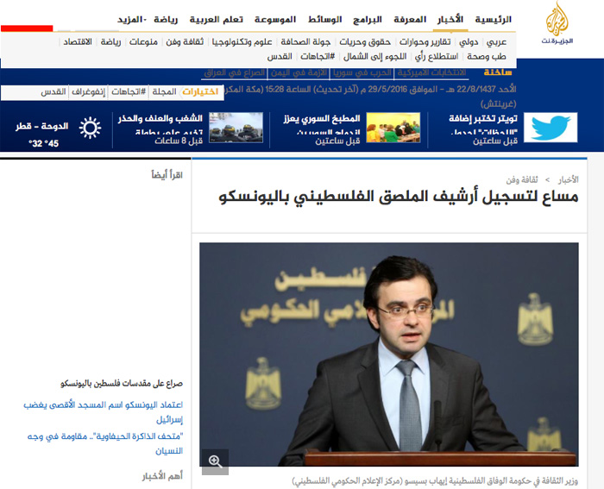Viewport: 604px width, 489px height.
Task: Click hot topic الأزمة في اليمن
Action: coord(299,72)
